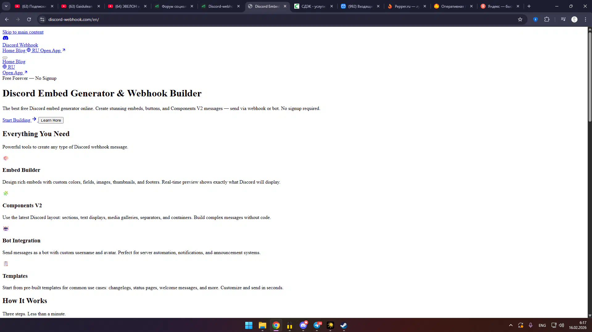Open the Chrome three-dot menu
The height and width of the screenshot is (332, 592).
pos(586,19)
